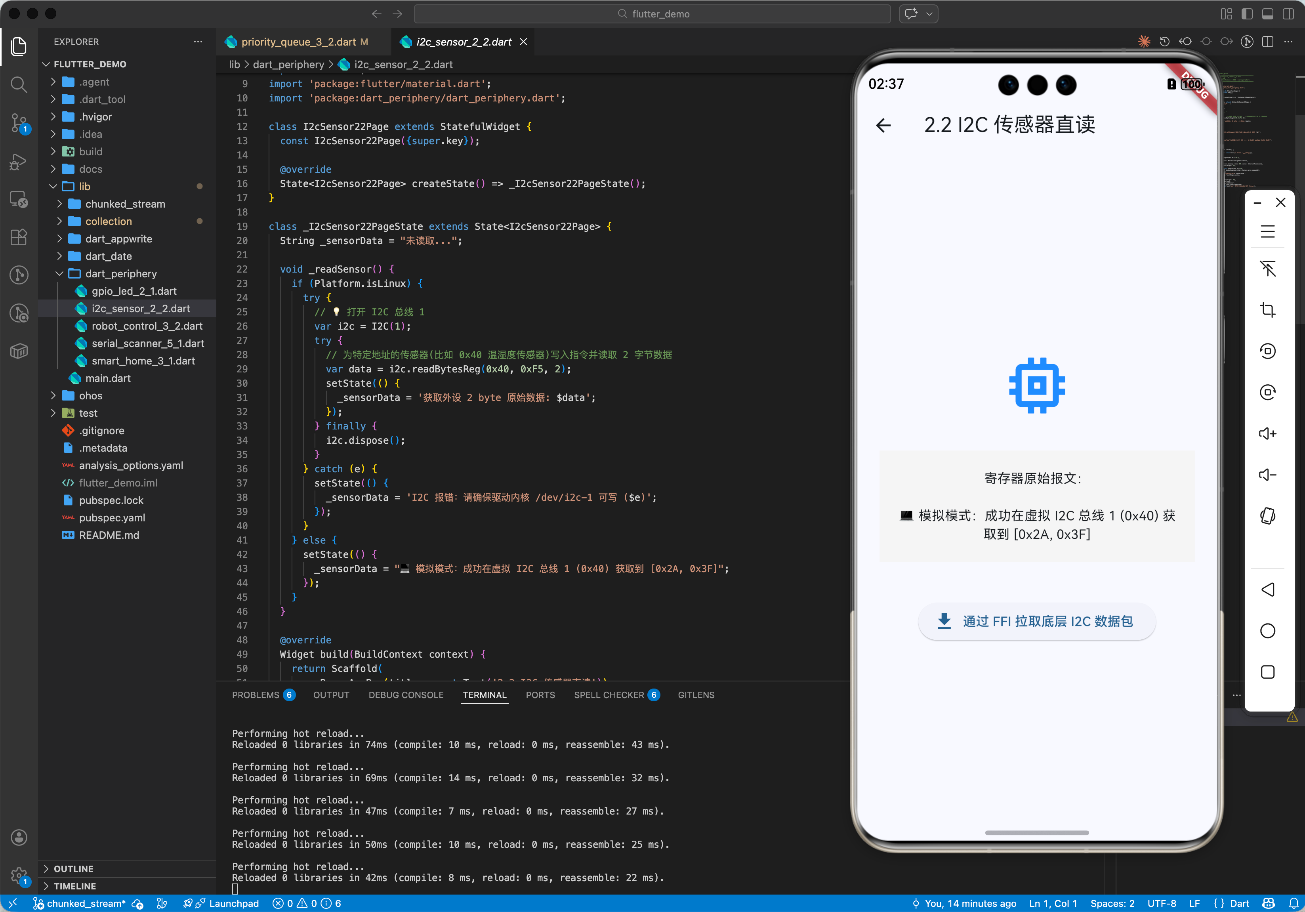This screenshot has height=912, width=1305.
Task: Open the Search view in activity bar
Action: point(19,85)
